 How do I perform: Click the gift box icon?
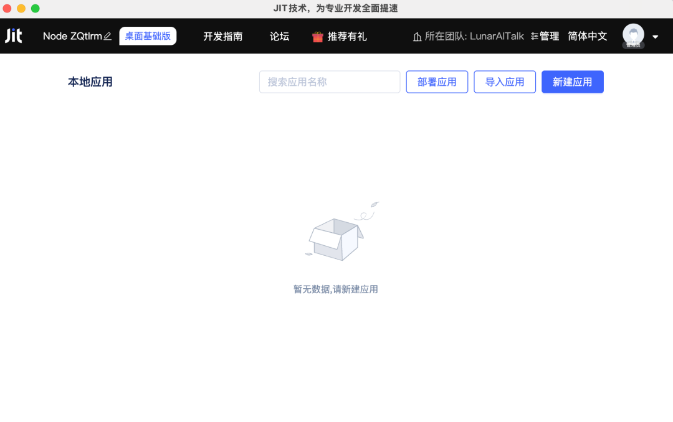[x=318, y=37]
